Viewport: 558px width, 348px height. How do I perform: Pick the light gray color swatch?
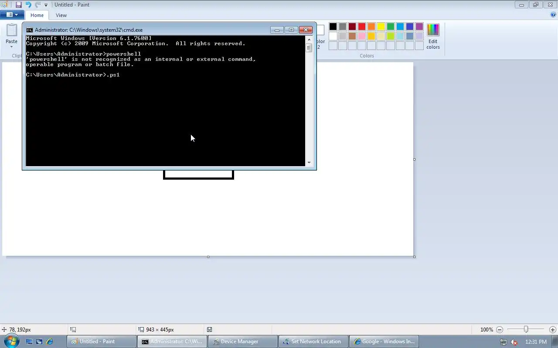pos(343,36)
